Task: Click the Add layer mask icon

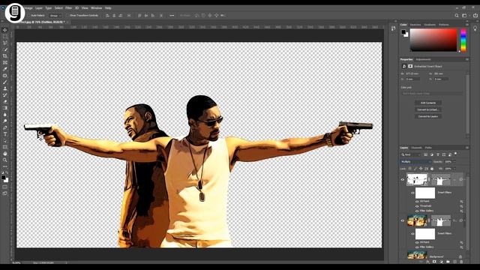Action: (434, 262)
